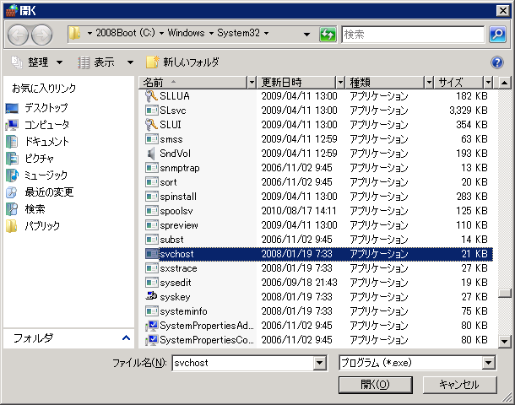Open the file type filter dropdown
Screen dimensions: 515x405
point(489,363)
